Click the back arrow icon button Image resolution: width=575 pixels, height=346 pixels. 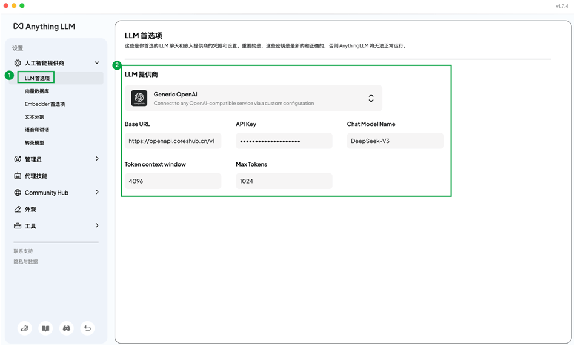(x=87, y=328)
